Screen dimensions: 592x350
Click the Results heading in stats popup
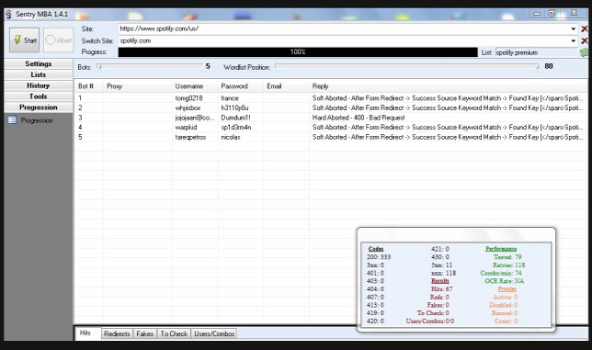[x=439, y=281]
